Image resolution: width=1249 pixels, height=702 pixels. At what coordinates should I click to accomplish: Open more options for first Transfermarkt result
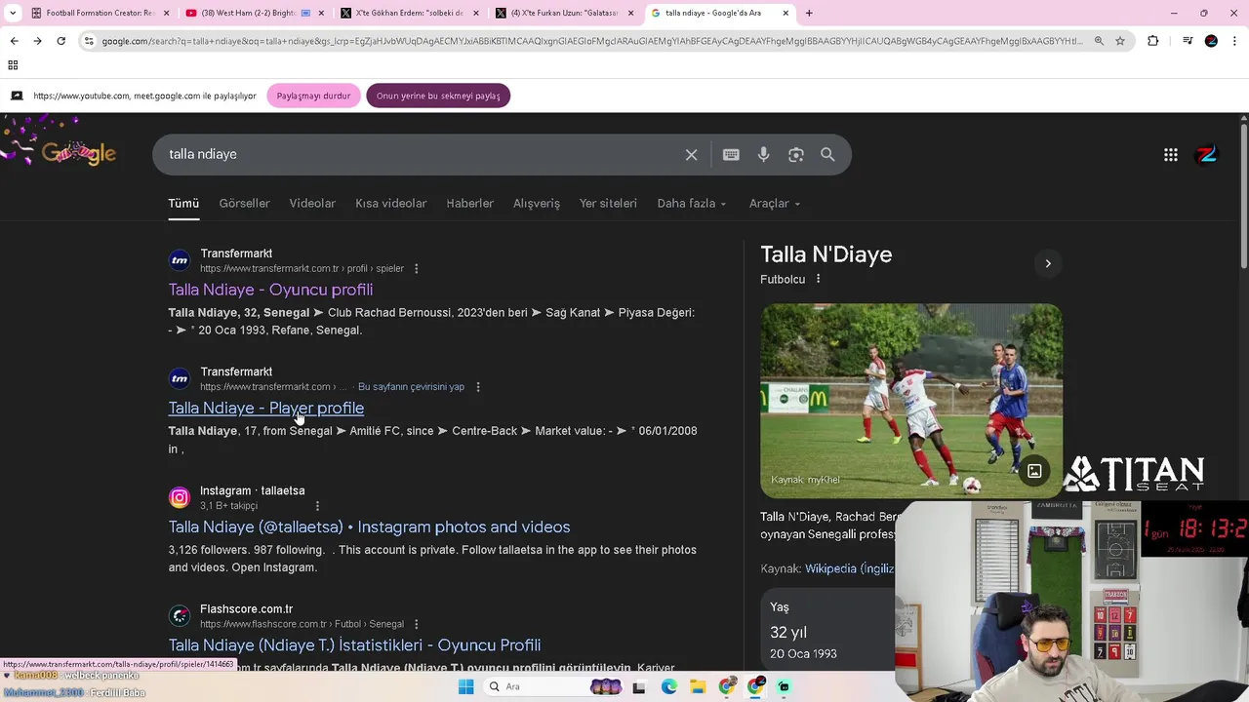[x=416, y=268]
